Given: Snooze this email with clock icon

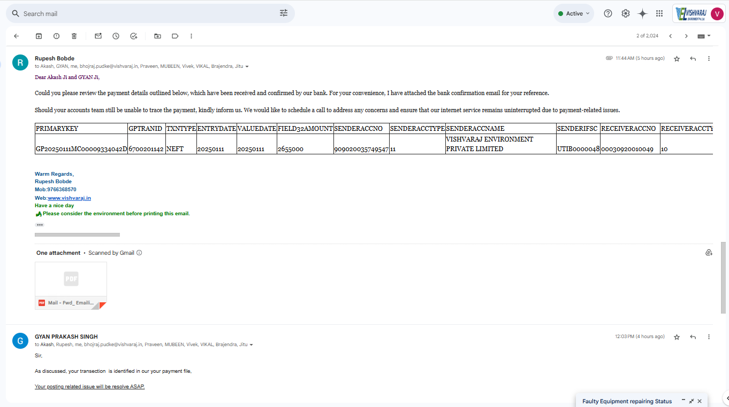Looking at the screenshot, I should 116,36.
